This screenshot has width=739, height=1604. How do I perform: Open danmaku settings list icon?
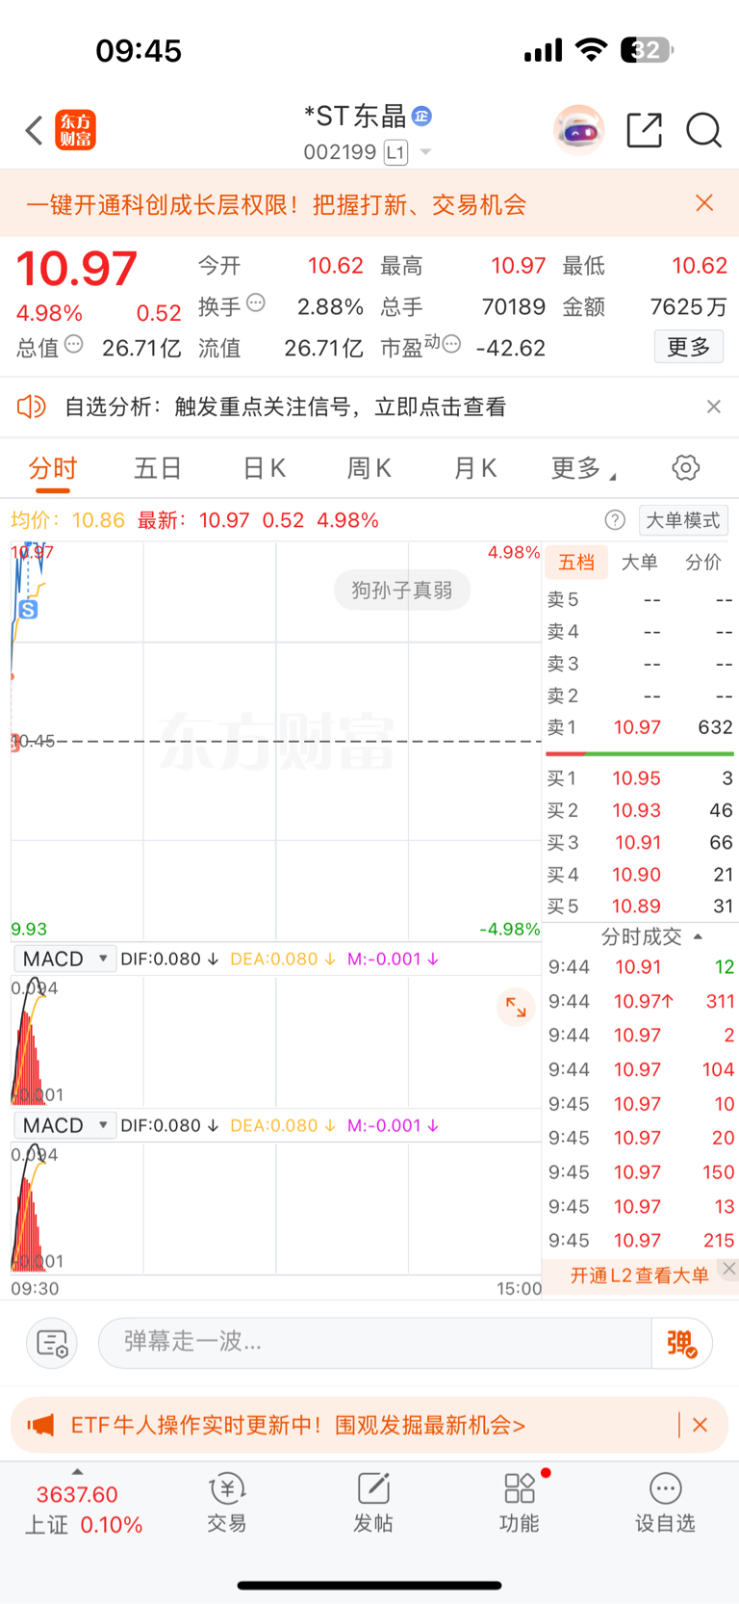(x=51, y=1343)
